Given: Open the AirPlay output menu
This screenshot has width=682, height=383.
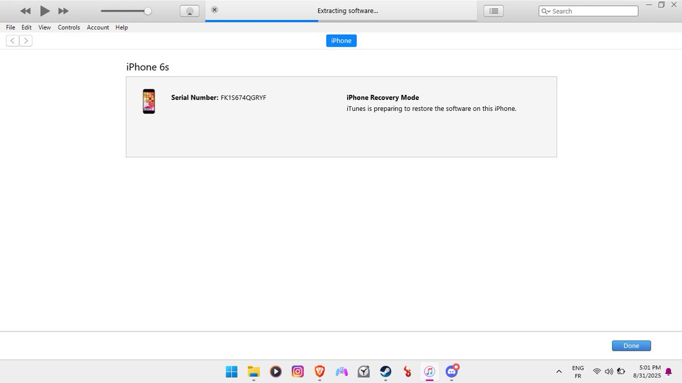Looking at the screenshot, I should [190, 11].
